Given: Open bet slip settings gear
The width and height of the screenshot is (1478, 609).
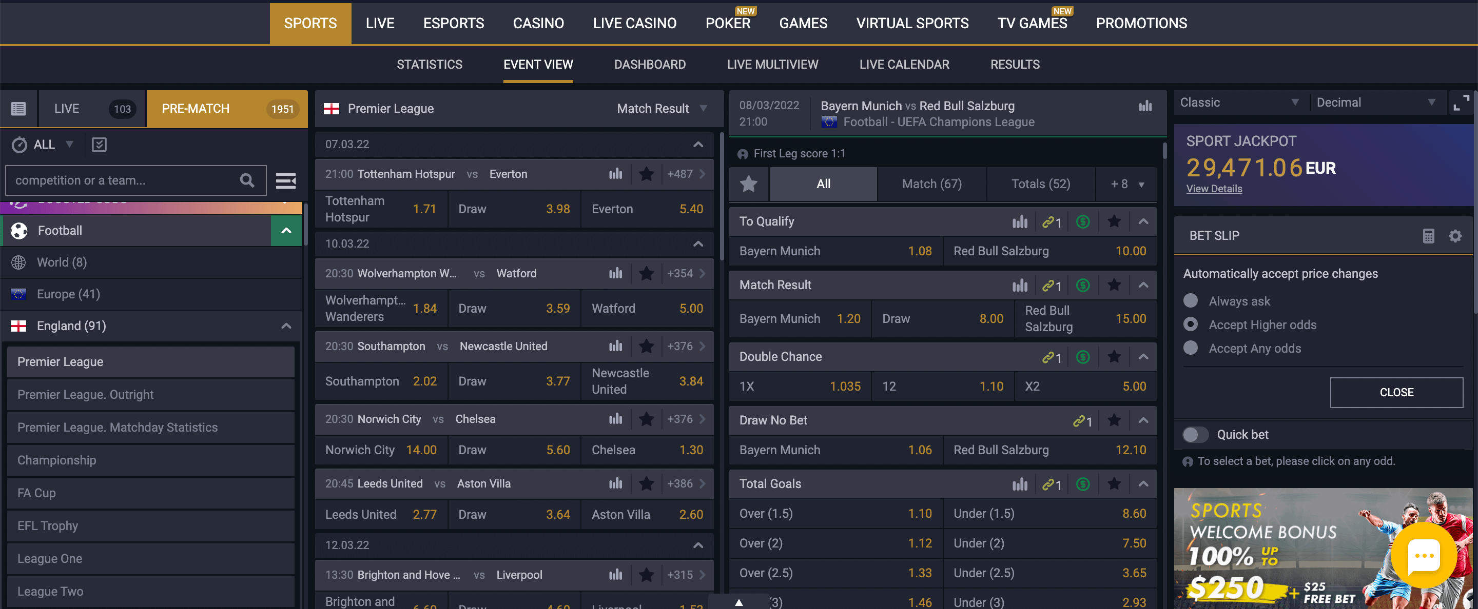Looking at the screenshot, I should 1454,236.
